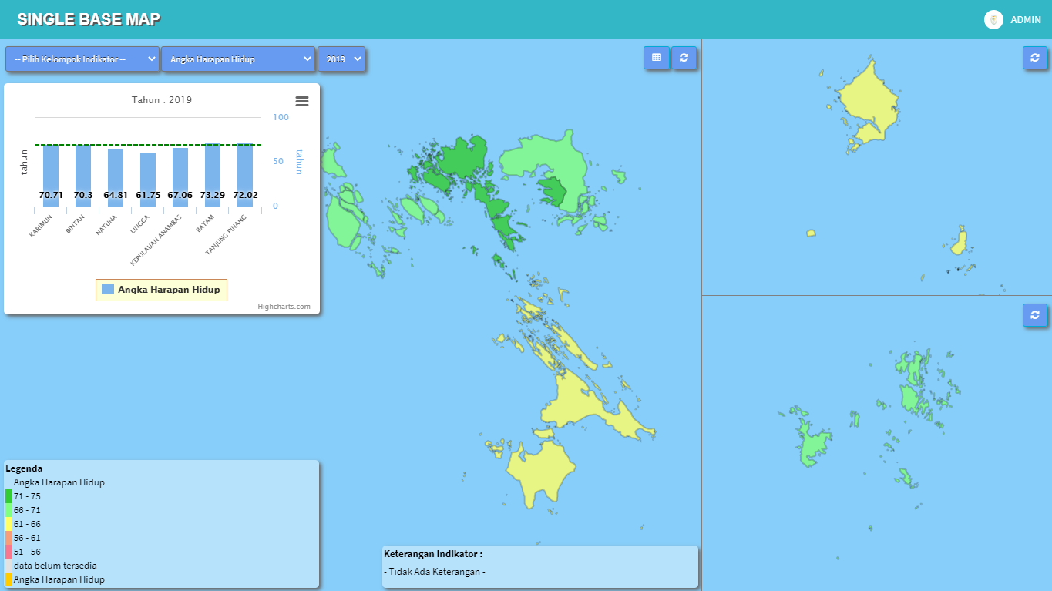1052x591 pixels.
Task: Click the ADMIN user menu label
Action: tap(1026, 20)
